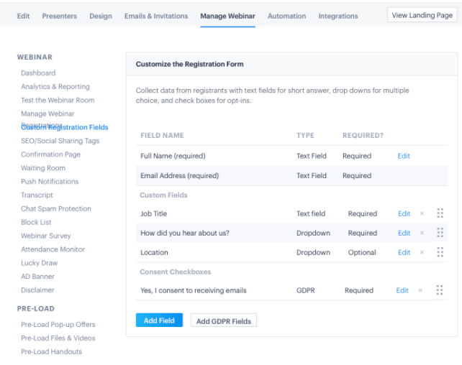Grab the drag handle for Job Title row

point(440,213)
